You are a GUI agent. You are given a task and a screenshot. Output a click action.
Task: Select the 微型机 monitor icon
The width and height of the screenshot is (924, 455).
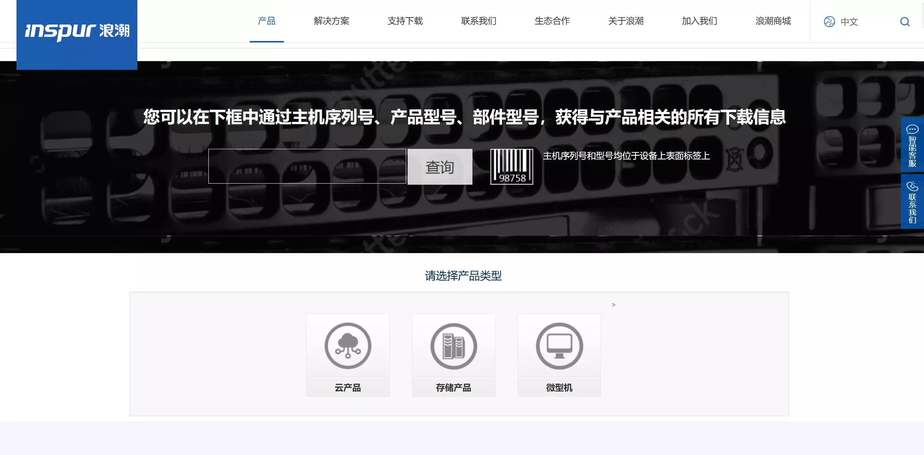(559, 346)
